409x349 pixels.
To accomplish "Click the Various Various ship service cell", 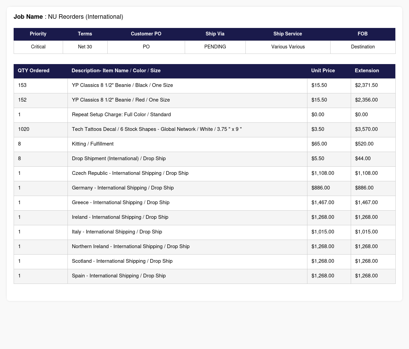I will click(x=288, y=47).
